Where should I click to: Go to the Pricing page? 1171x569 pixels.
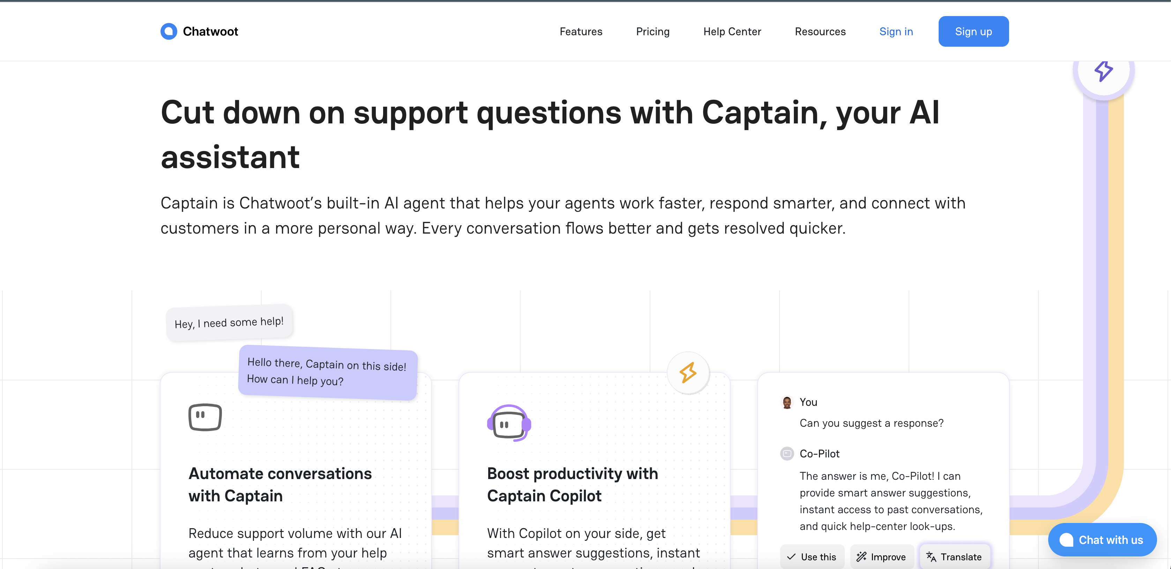652,31
